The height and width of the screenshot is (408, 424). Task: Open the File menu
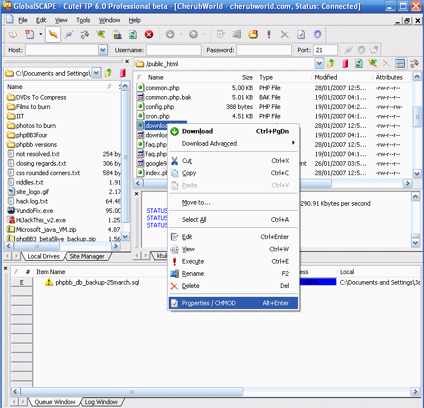pos(23,20)
